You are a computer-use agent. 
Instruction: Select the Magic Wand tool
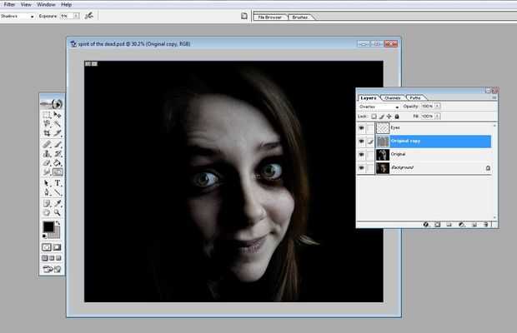point(58,124)
